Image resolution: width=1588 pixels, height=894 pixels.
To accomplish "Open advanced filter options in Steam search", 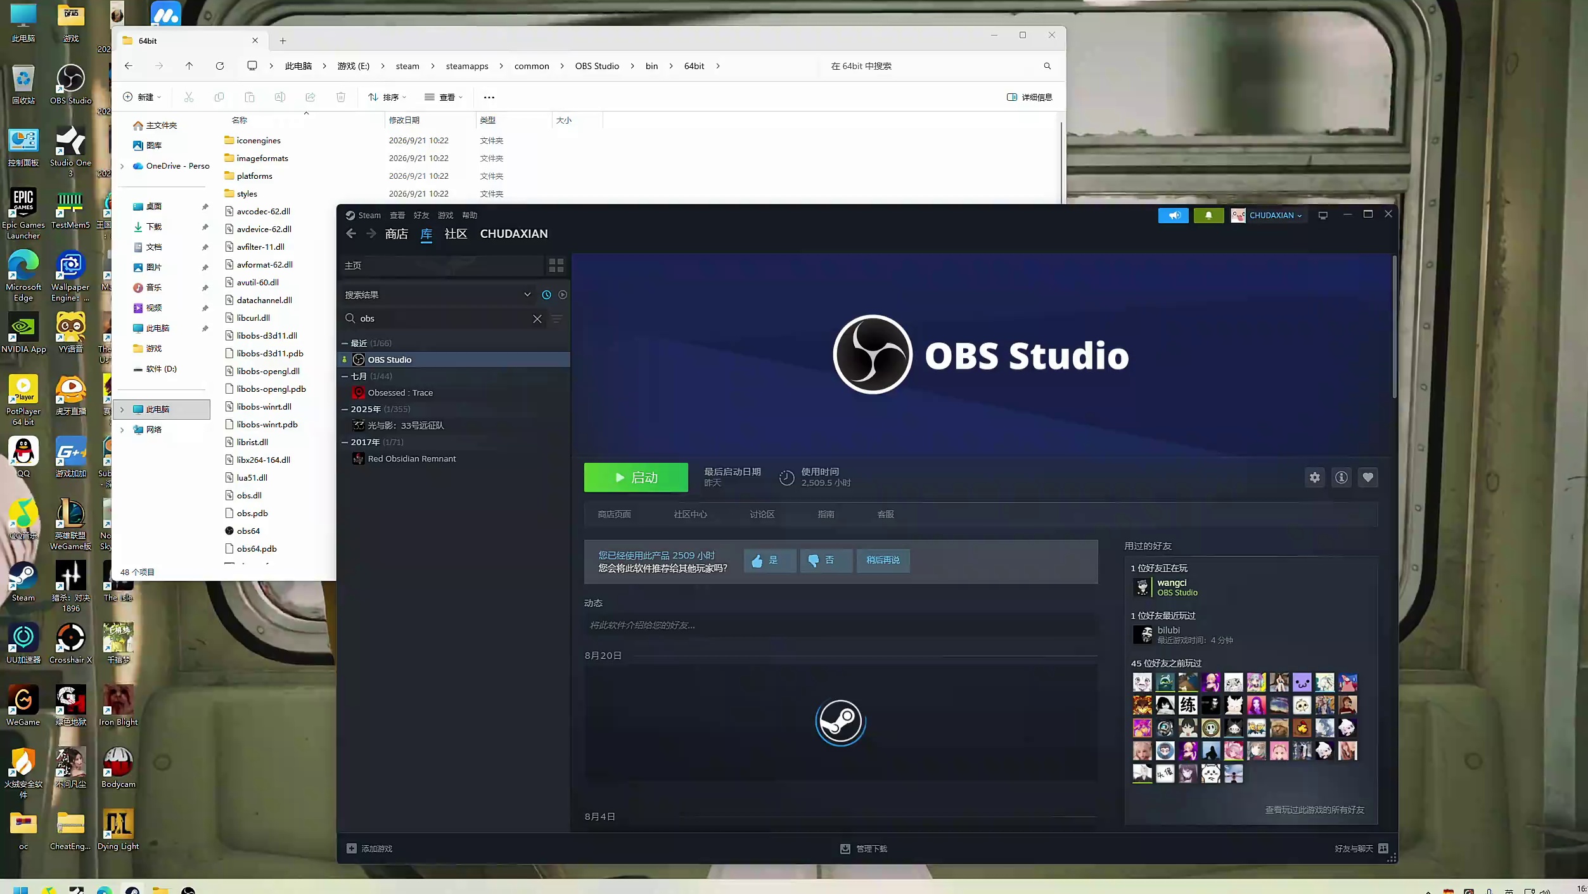I will coord(557,319).
